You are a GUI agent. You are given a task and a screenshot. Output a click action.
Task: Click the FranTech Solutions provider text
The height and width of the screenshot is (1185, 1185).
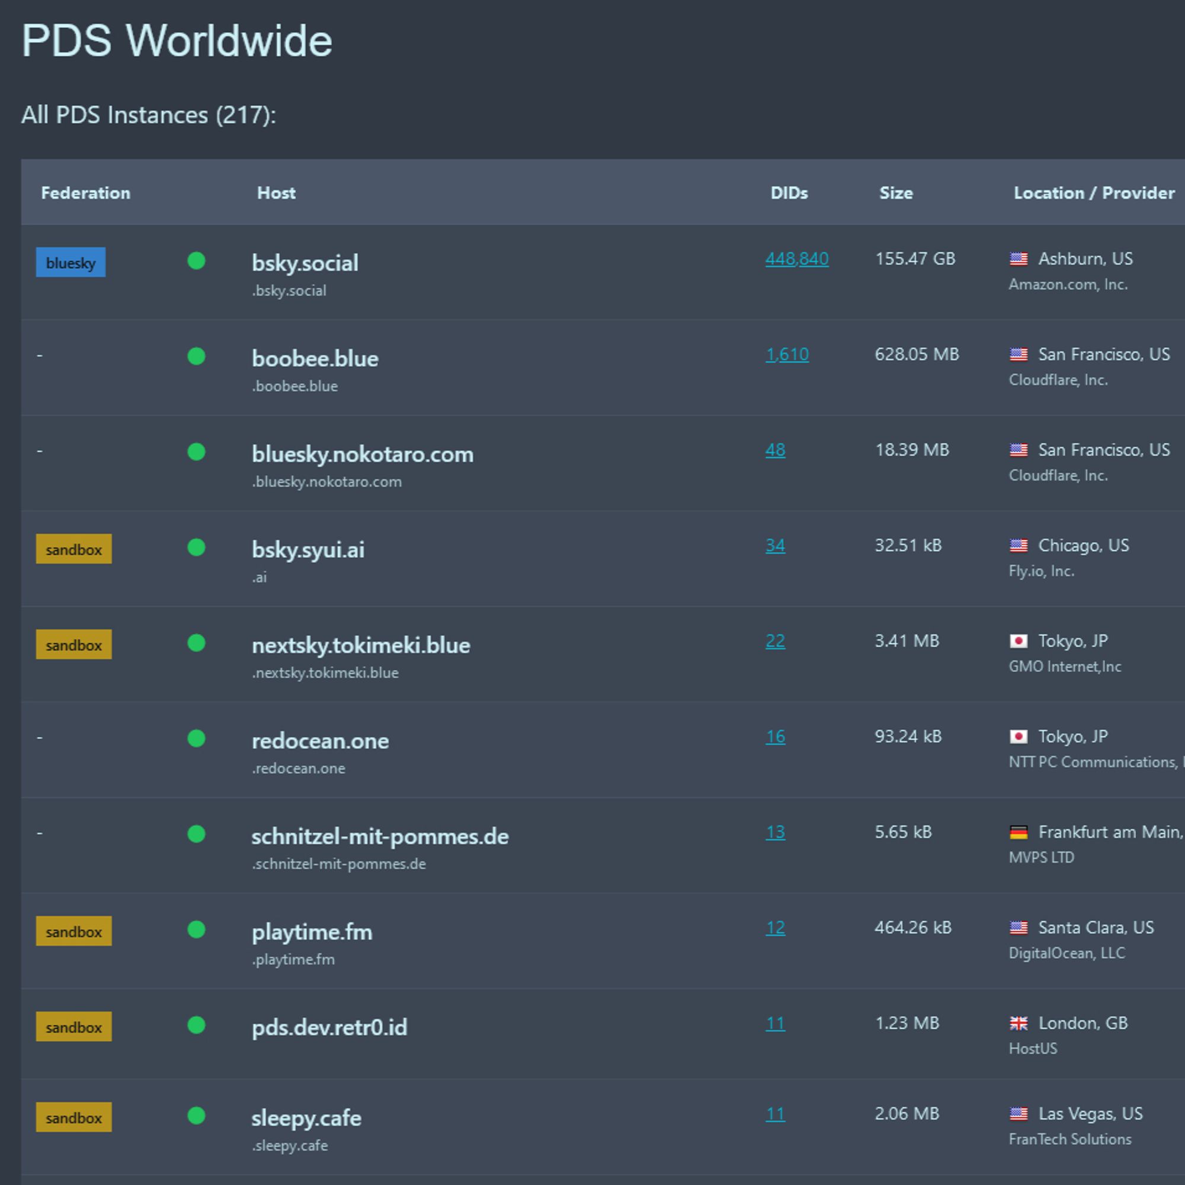1070,1139
